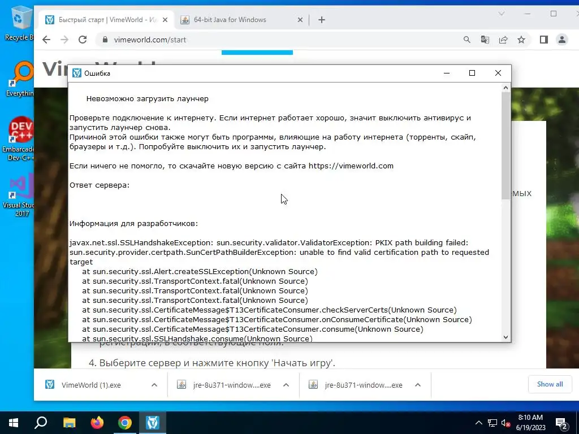579x434 pixels.
Task: Maximize the Ошибка error window
Action: pyautogui.click(x=472, y=73)
